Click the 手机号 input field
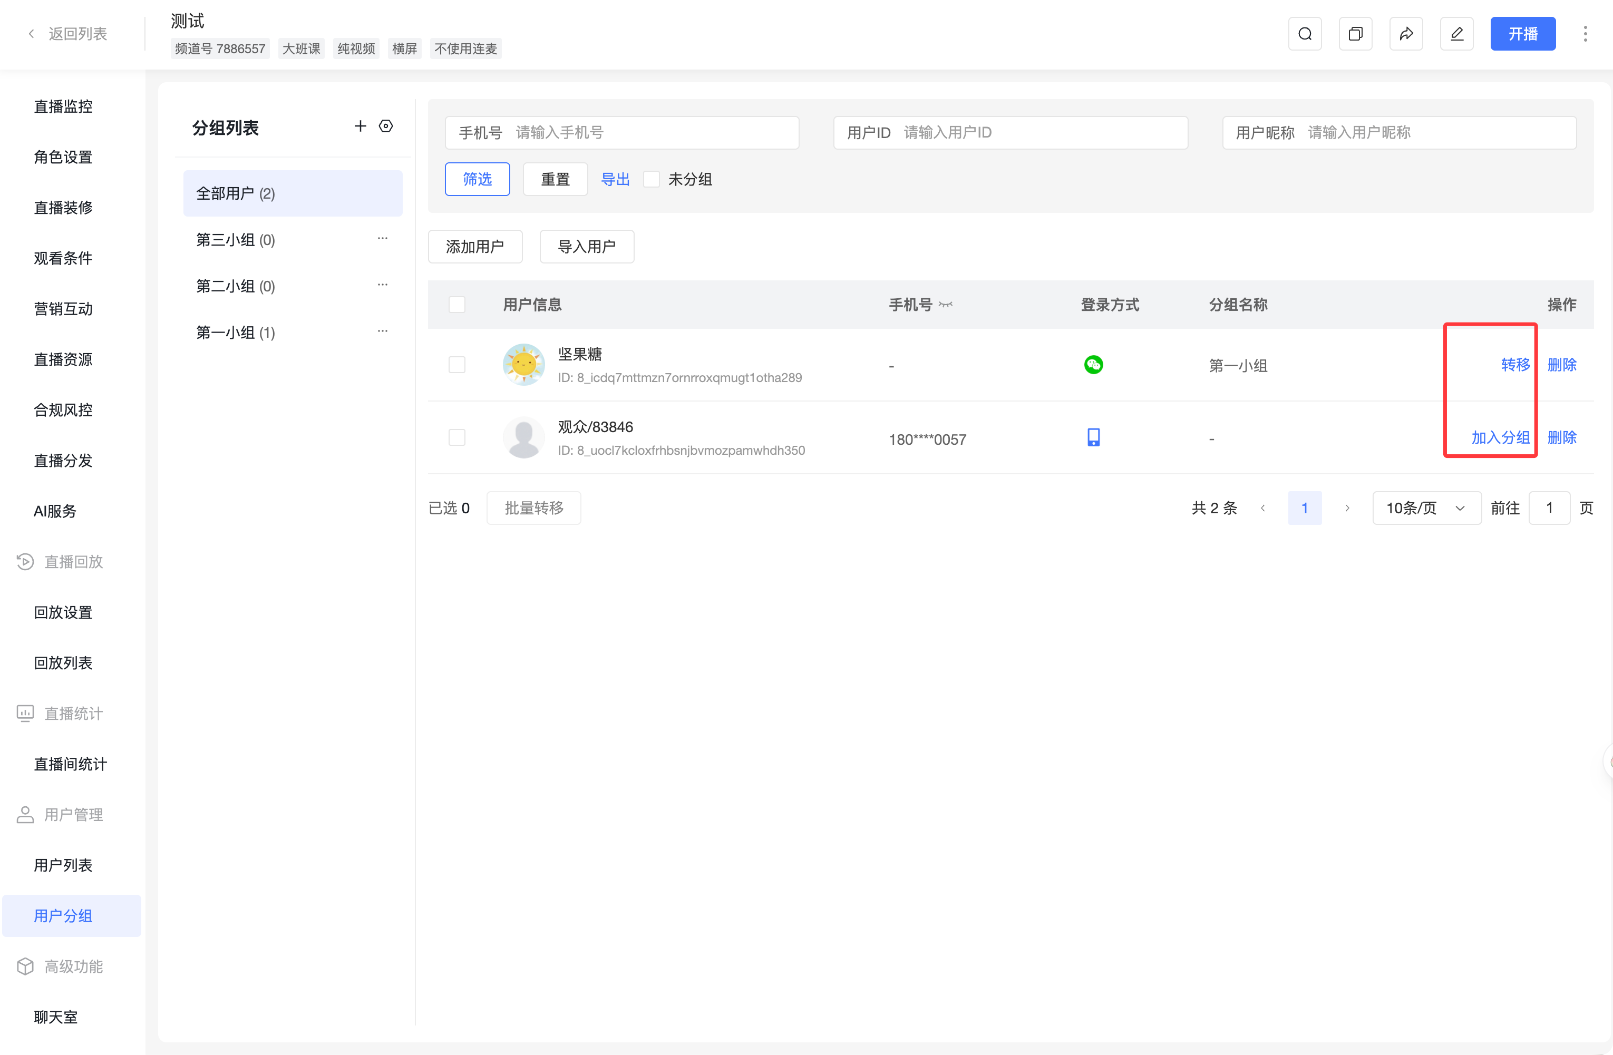 pyautogui.click(x=621, y=133)
